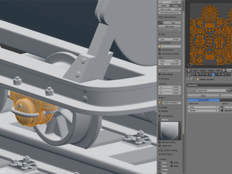Viewport: 232px width, 174px height.
Task: Open the World properties tab icon
Action: [203, 74]
